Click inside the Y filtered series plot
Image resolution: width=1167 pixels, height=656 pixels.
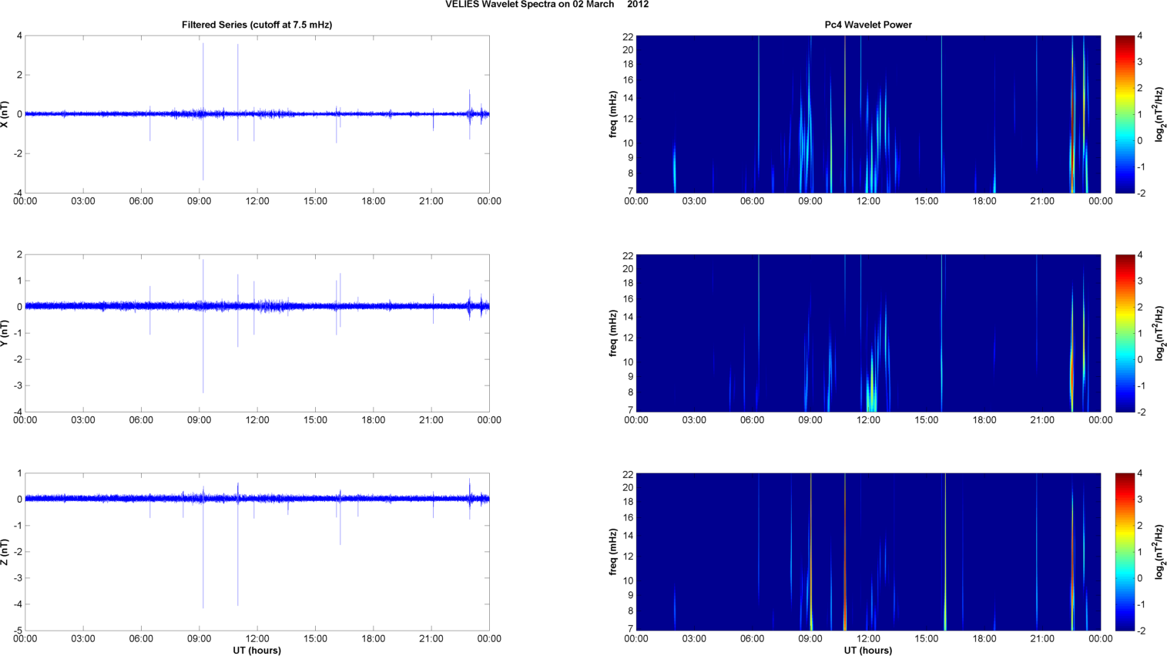pos(257,333)
